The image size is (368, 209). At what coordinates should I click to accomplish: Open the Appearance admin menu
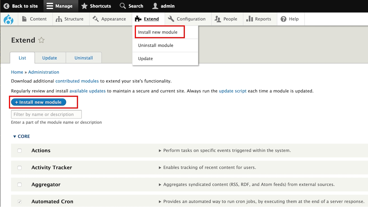(110, 19)
